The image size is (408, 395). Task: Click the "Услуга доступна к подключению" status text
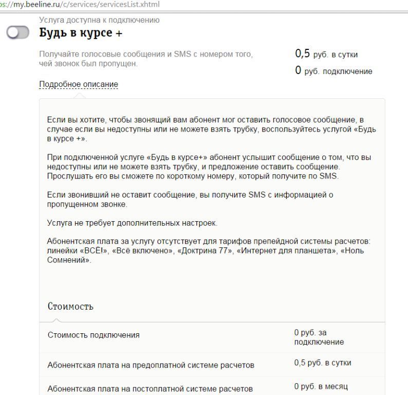click(99, 20)
